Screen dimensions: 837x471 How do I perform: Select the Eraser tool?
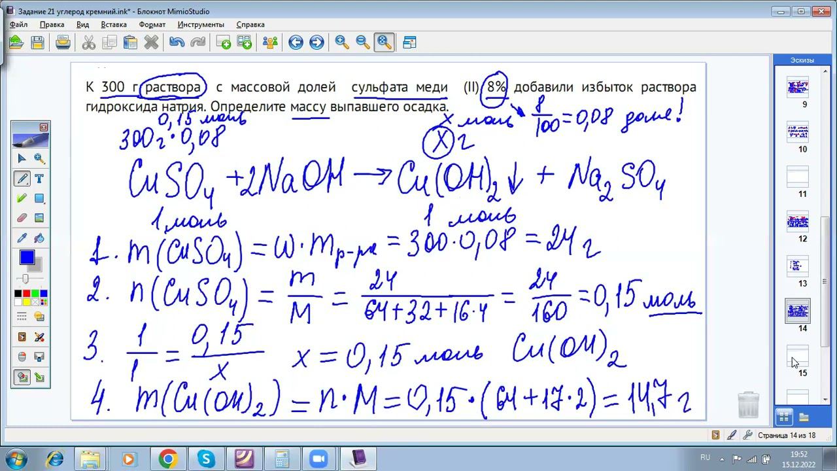click(x=22, y=218)
